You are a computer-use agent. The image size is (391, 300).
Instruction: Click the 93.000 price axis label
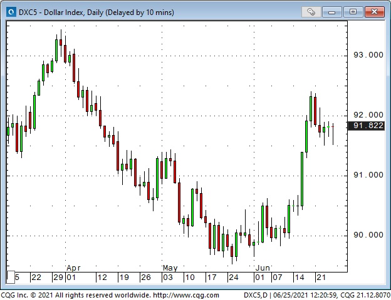tap(368, 55)
